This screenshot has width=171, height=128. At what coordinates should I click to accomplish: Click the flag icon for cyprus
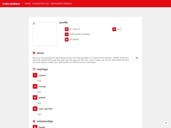coord(35,75)
